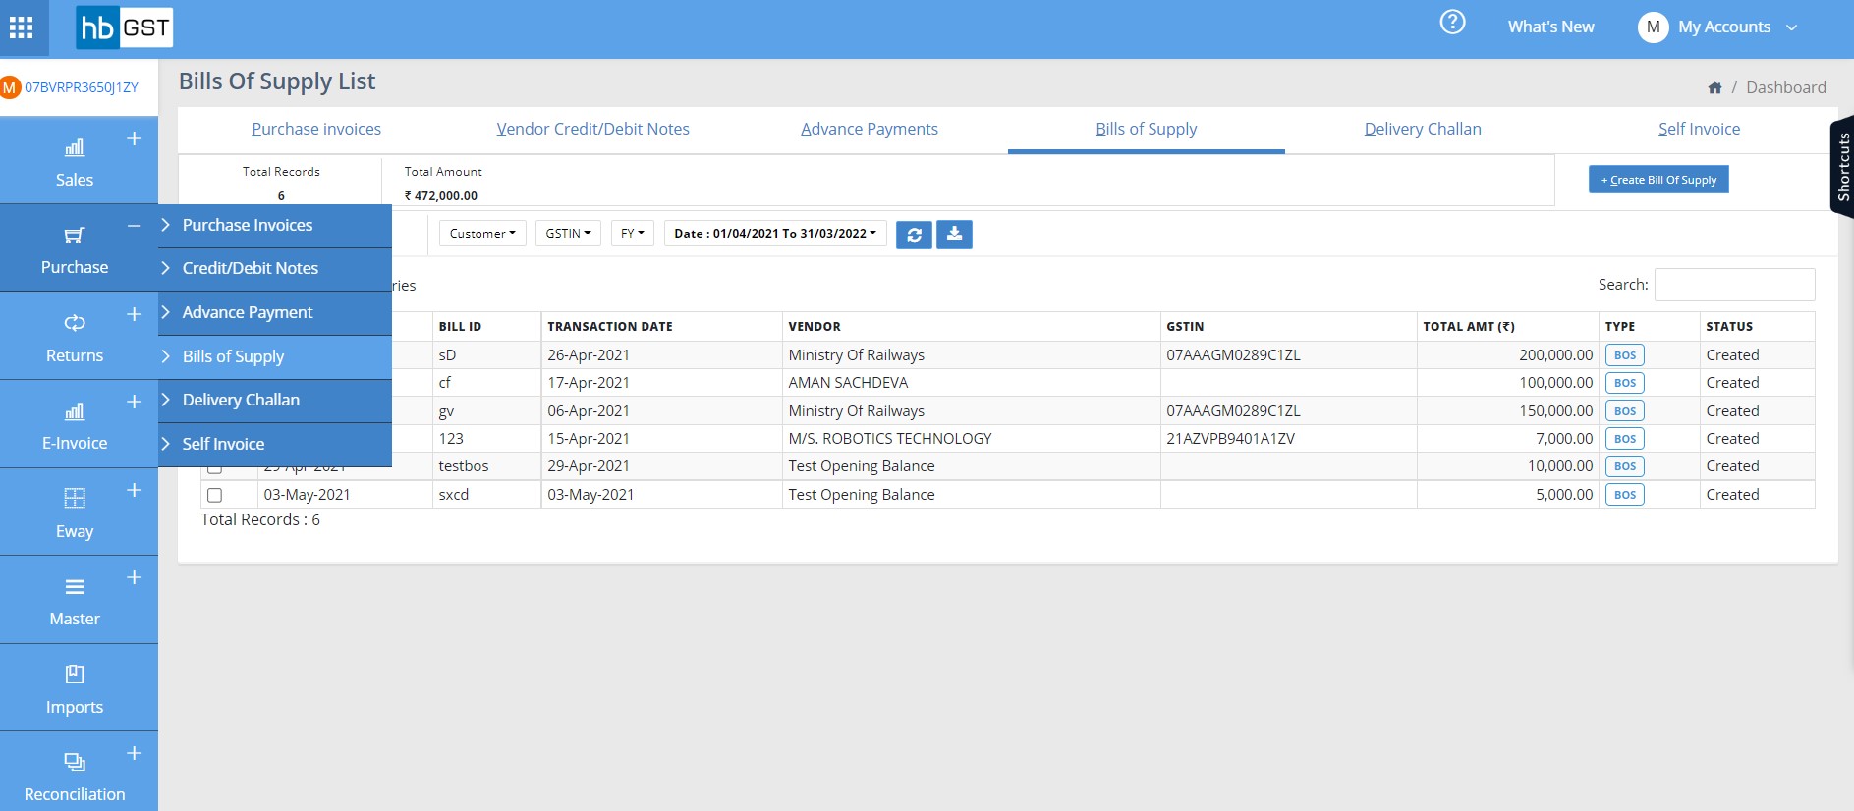Switch to Delivery Challan tab
The image size is (1854, 811).
point(1423,129)
